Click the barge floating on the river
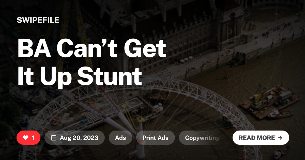This screenshot has height=160, width=305. click(271, 102)
